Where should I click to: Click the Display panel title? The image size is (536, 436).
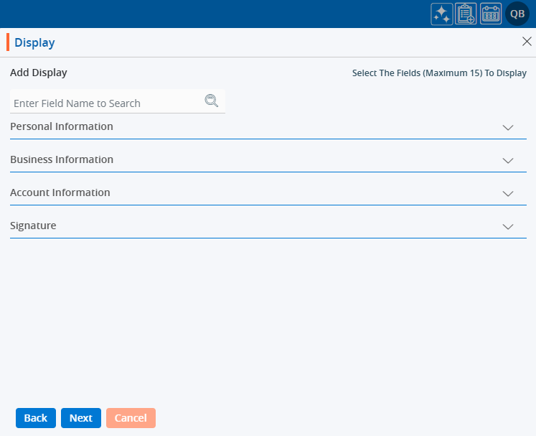(x=34, y=43)
